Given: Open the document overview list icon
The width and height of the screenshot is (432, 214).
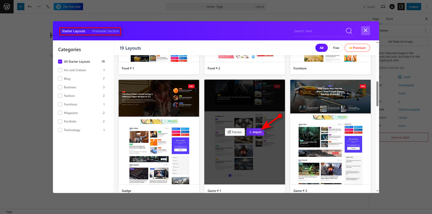Looking at the screenshot, I should click(47, 7).
